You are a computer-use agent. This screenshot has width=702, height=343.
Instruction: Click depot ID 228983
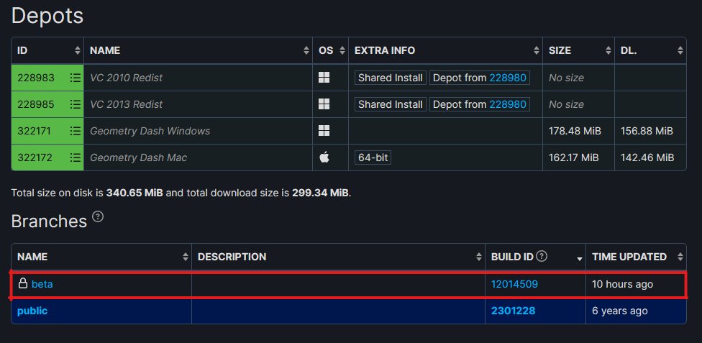pos(36,78)
